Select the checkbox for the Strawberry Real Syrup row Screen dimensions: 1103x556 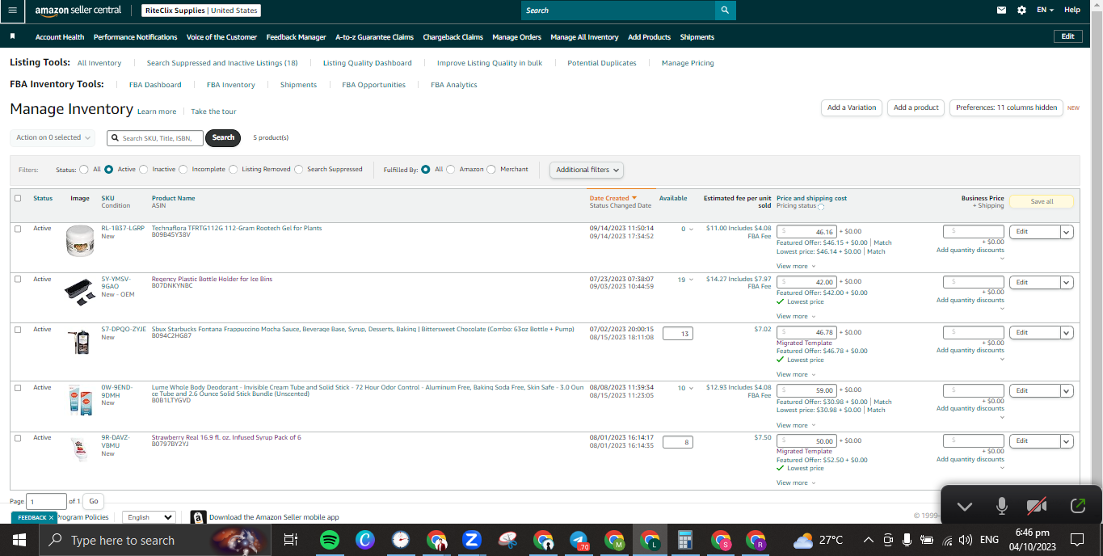[x=18, y=438]
